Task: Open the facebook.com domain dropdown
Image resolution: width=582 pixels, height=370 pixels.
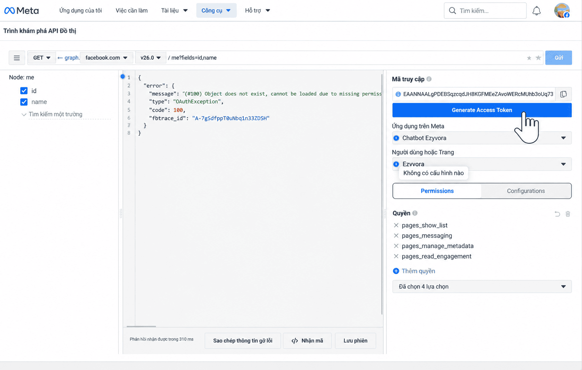Action: tap(106, 58)
